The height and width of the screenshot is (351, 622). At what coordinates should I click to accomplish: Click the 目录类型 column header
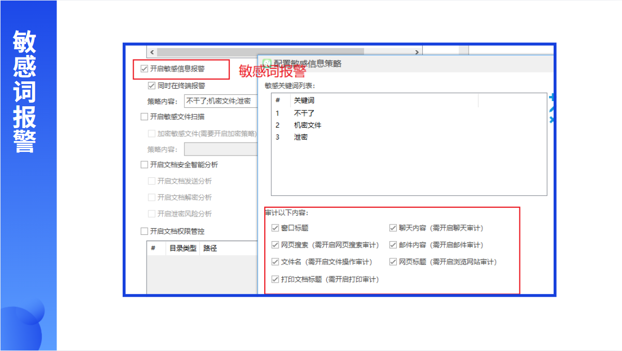click(x=183, y=248)
